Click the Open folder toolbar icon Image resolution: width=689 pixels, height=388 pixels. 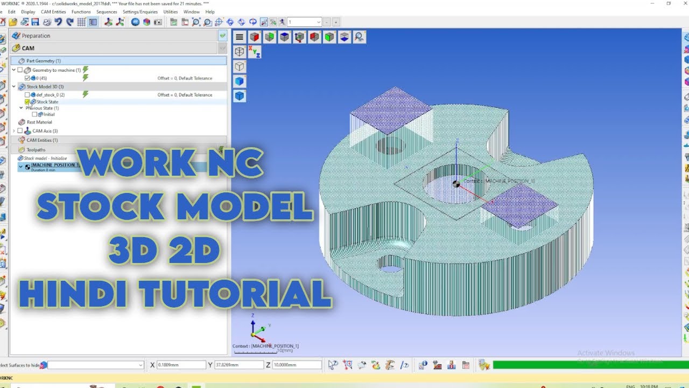pos(13,22)
